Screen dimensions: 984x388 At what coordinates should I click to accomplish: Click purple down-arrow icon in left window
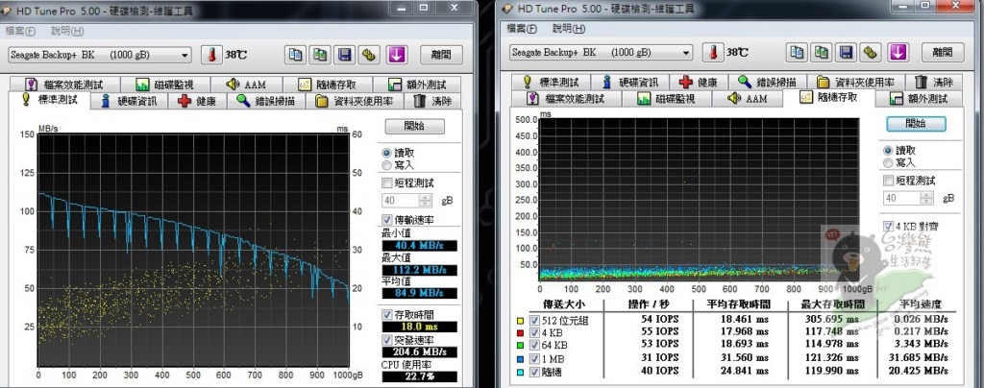(x=397, y=55)
